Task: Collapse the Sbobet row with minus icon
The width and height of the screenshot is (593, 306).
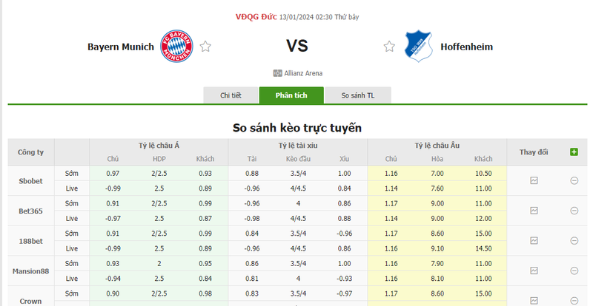Action: [574, 180]
